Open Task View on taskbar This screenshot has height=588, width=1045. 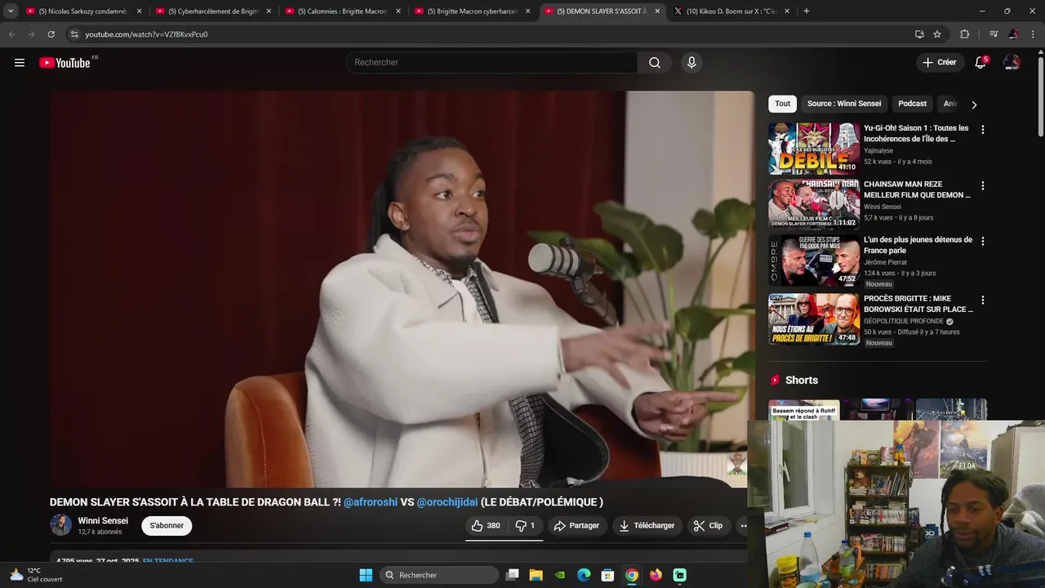[512, 575]
